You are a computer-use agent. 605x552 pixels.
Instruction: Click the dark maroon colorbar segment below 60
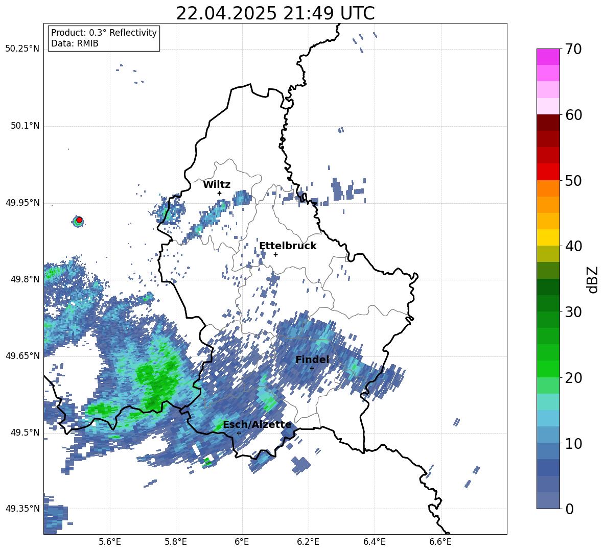pyautogui.click(x=548, y=123)
